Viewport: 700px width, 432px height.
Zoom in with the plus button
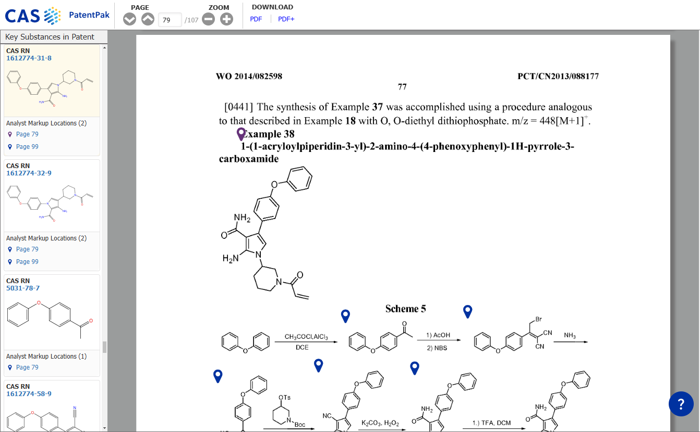[226, 20]
